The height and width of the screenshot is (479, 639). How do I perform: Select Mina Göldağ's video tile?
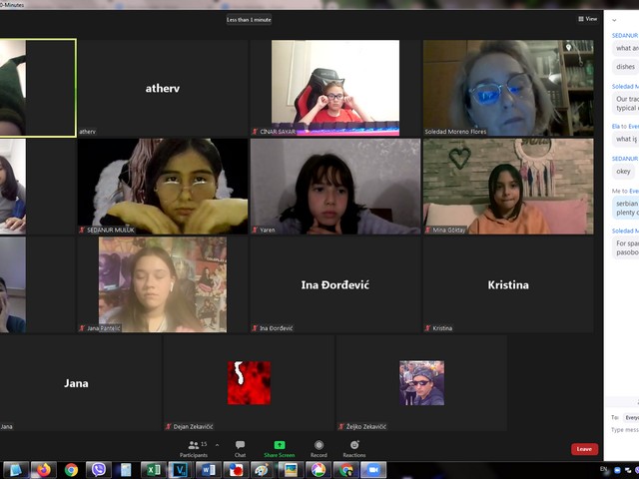pos(508,187)
